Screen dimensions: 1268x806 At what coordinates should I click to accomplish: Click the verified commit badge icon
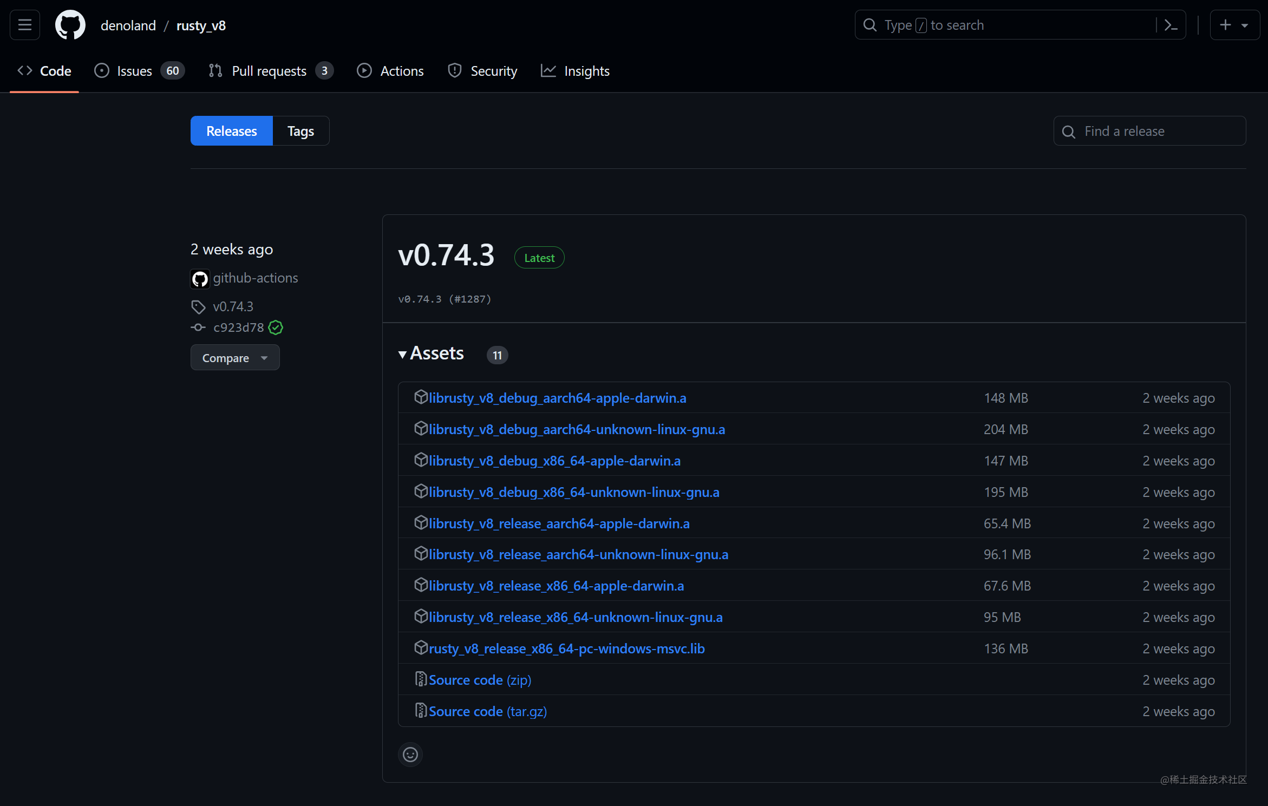pos(276,327)
